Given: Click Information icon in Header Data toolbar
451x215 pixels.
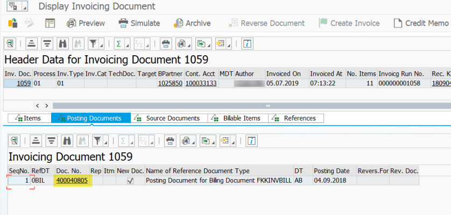Looking at the screenshot, I should pyautogui.click(x=247, y=44).
